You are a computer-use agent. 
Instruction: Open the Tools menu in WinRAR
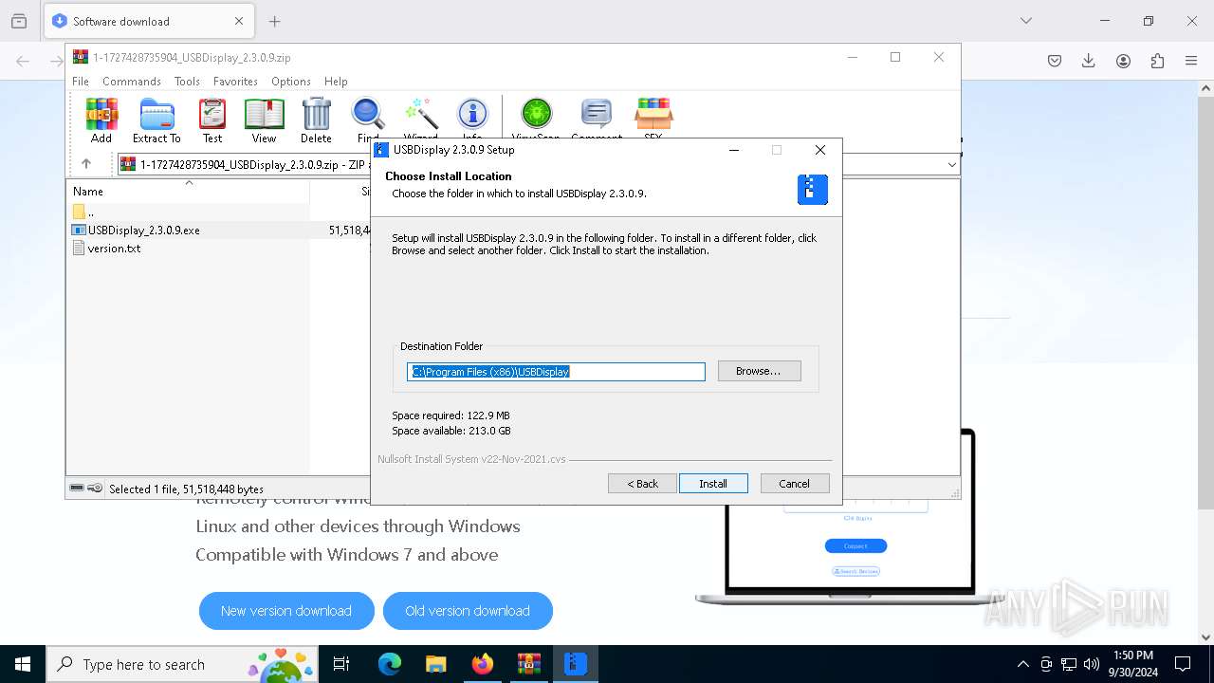coord(187,82)
